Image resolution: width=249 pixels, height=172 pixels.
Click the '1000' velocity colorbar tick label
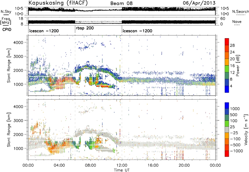[235, 109]
